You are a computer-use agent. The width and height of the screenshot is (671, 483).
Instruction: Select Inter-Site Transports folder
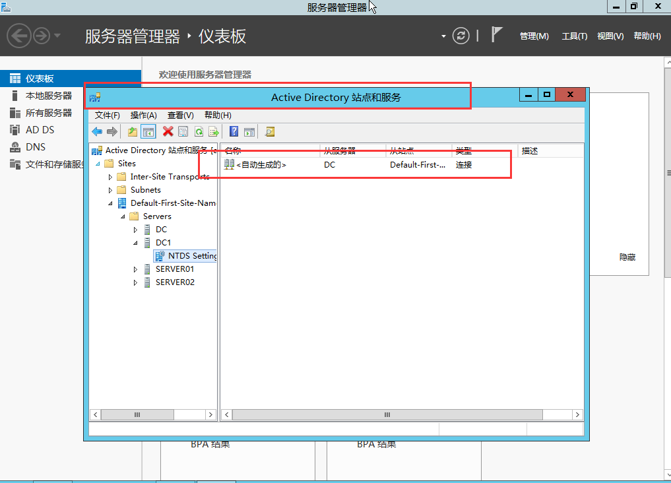[x=164, y=177]
